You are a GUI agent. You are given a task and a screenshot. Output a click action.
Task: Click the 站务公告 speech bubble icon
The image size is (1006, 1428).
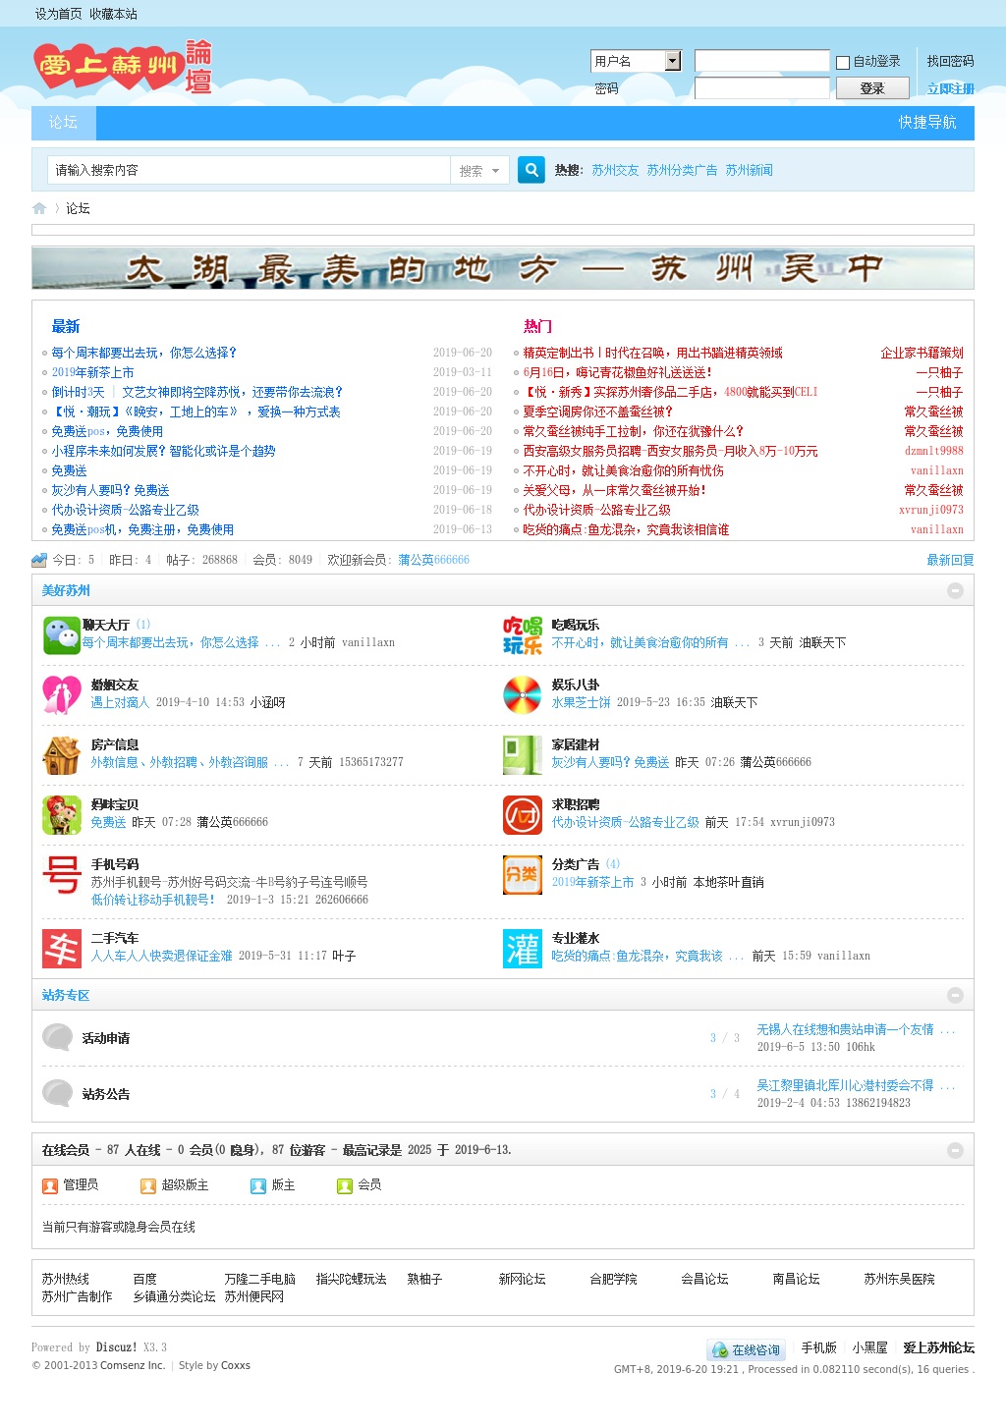pyautogui.click(x=58, y=1093)
